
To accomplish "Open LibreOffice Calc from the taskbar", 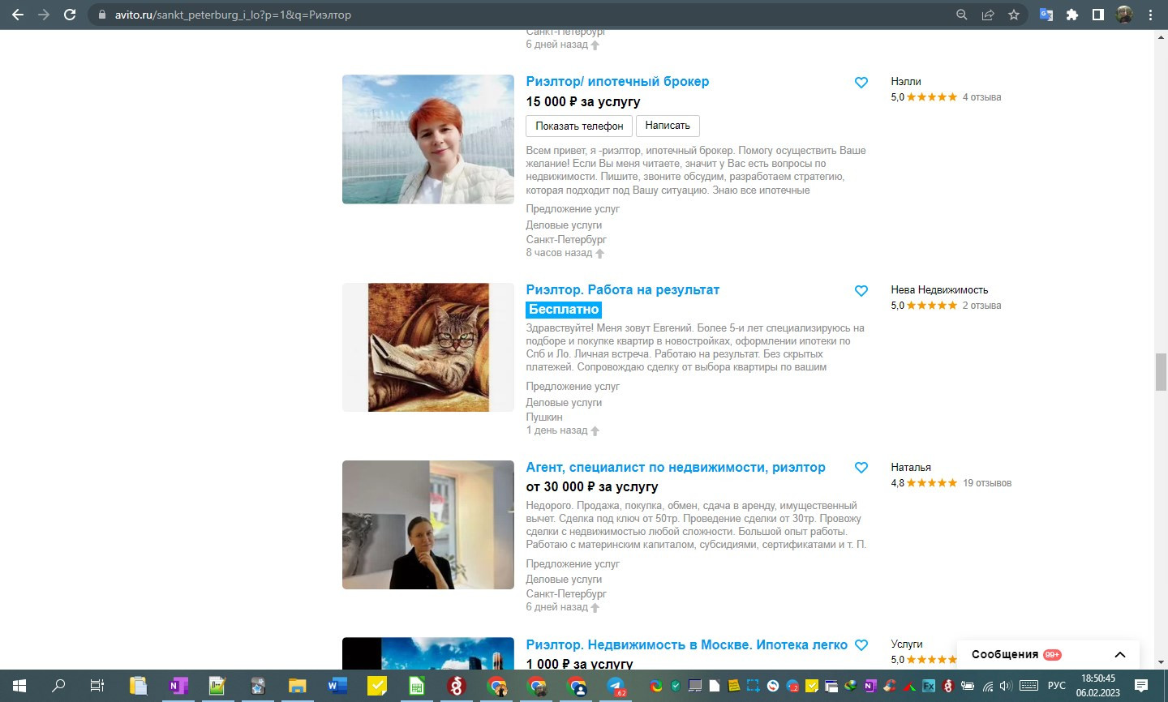I will click(x=416, y=686).
